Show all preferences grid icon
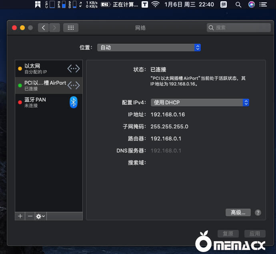The width and height of the screenshot is (276, 254). point(71,28)
